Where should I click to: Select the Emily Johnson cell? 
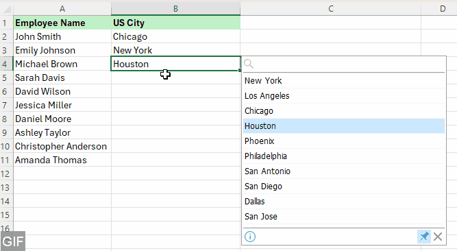[62, 50]
